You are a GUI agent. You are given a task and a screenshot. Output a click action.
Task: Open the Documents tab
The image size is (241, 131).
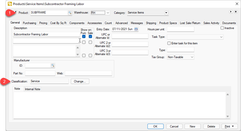pos(229,23)
